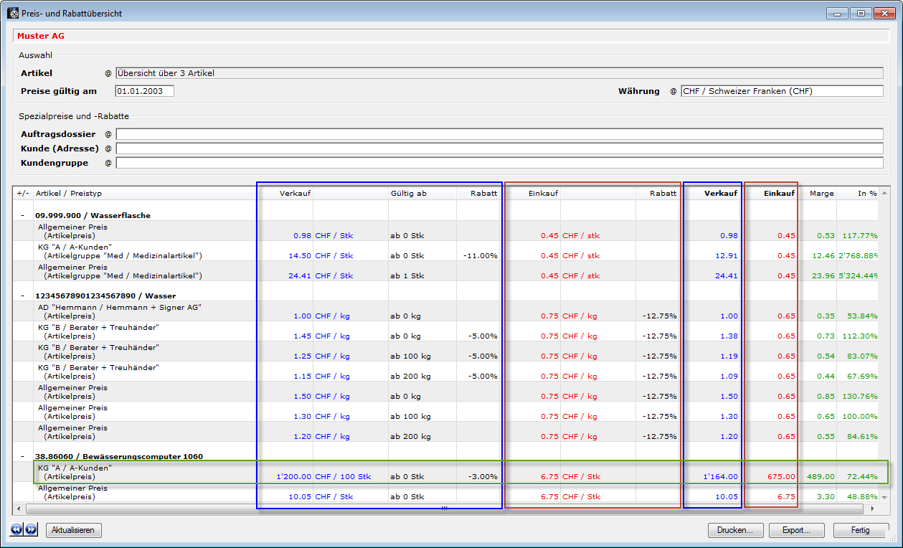Focus the Preise gültig am date field
Viewport: 903px width, 548px height.
click(144, 91)
